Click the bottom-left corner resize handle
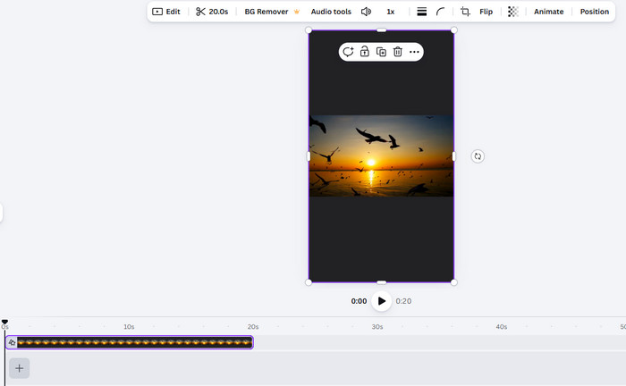 309,282
